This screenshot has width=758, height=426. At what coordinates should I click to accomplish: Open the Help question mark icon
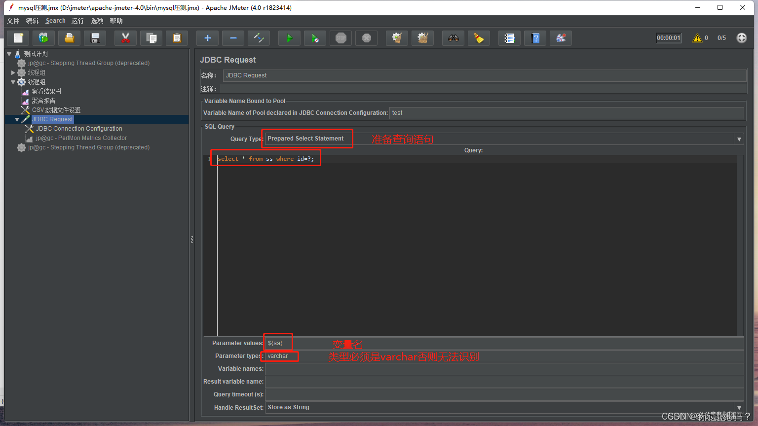tap(535, 38)
